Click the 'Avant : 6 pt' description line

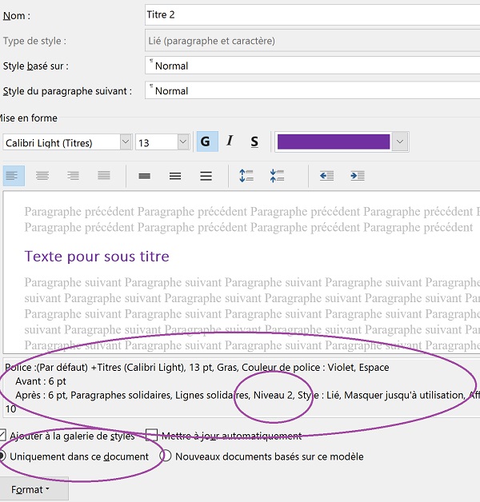click(41, 381)
